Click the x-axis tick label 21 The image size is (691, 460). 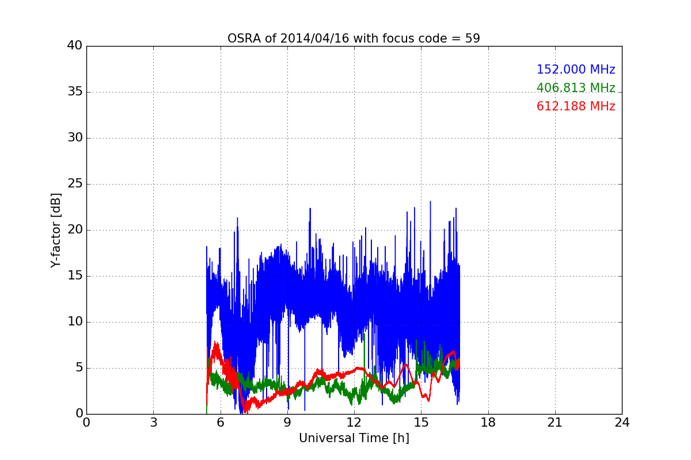[x=555, y=423]
